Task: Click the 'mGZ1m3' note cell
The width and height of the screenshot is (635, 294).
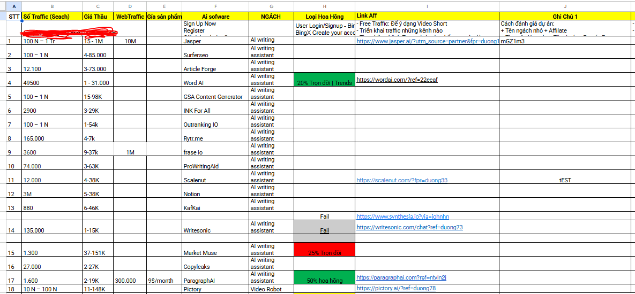Action: pyautogui.click(x=565, y=41)
